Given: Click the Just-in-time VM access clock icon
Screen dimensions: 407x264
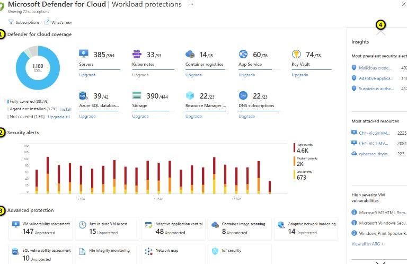Looking at the screenshot, I should point(83,225).
